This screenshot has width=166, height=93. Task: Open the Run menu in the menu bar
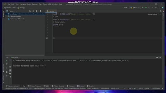coord(40,4)
